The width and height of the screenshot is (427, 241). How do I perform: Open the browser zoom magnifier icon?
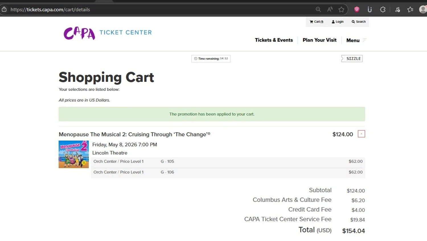[318, 9]
